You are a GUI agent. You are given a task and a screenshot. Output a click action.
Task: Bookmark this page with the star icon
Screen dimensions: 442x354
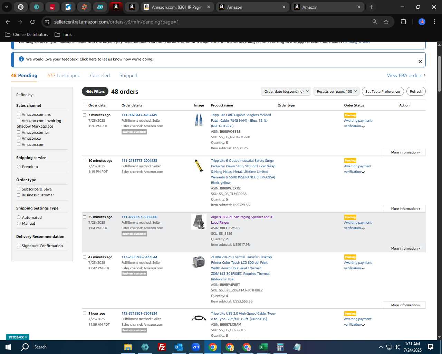(x=386, y=22)
